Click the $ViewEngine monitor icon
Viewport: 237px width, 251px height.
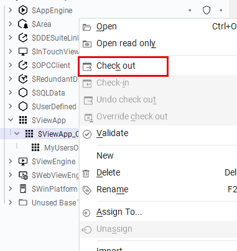23,161
